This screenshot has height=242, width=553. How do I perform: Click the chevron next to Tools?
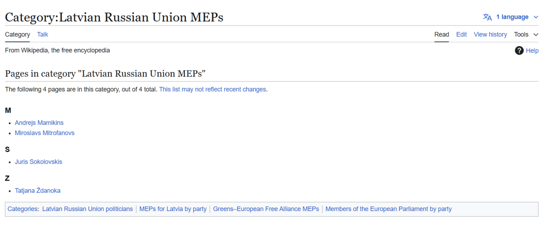click(536, 35)
